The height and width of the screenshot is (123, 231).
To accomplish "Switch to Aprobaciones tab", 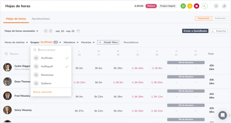I will point(41,19).
